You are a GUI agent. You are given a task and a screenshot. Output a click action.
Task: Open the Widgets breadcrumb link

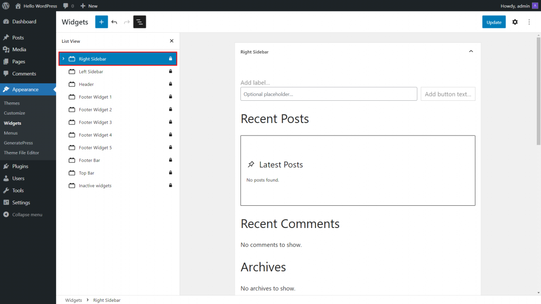pos(73,300)
